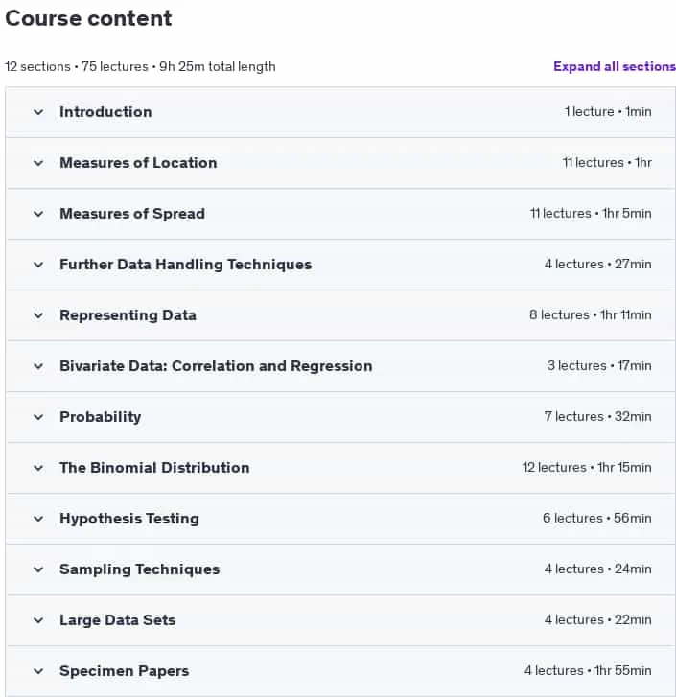This screenshot has width=676, height=697.
Task: Click chevron beside Bivariate Data section
Action: pyautogui.click(x=38, y=366)
